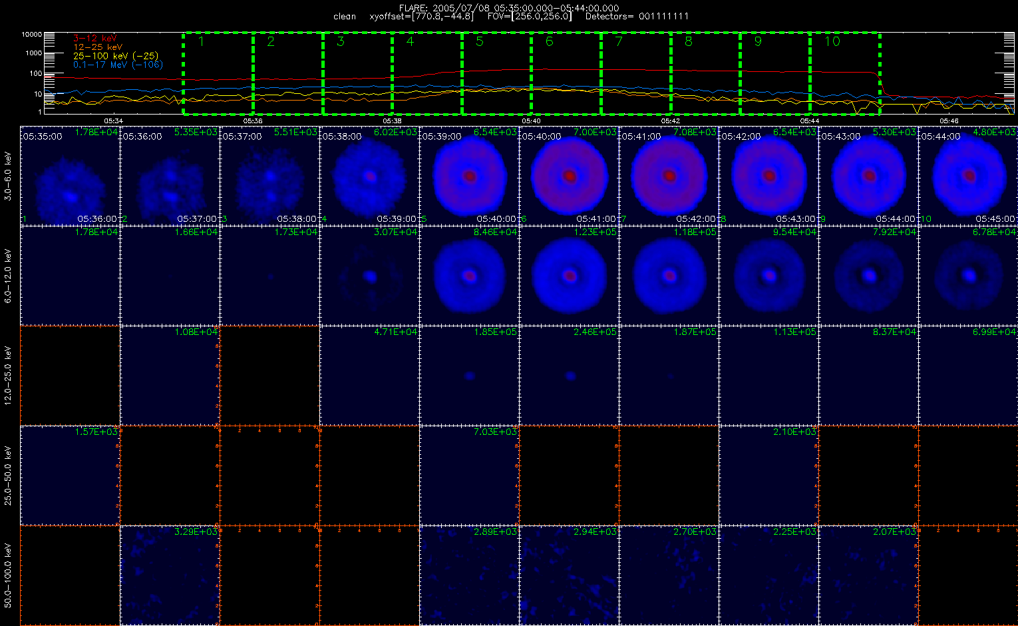Click the '3.0-6.0 keV' row label
1018x626 pixels.
tap(7, 176)
